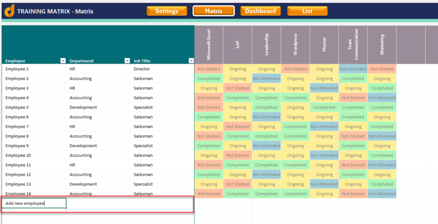Click Employee 10's Team Communication 'Ongoing' cell
The width and height of the screenshot is (438, 224).
pyautogui.click(x=353, y=155)
